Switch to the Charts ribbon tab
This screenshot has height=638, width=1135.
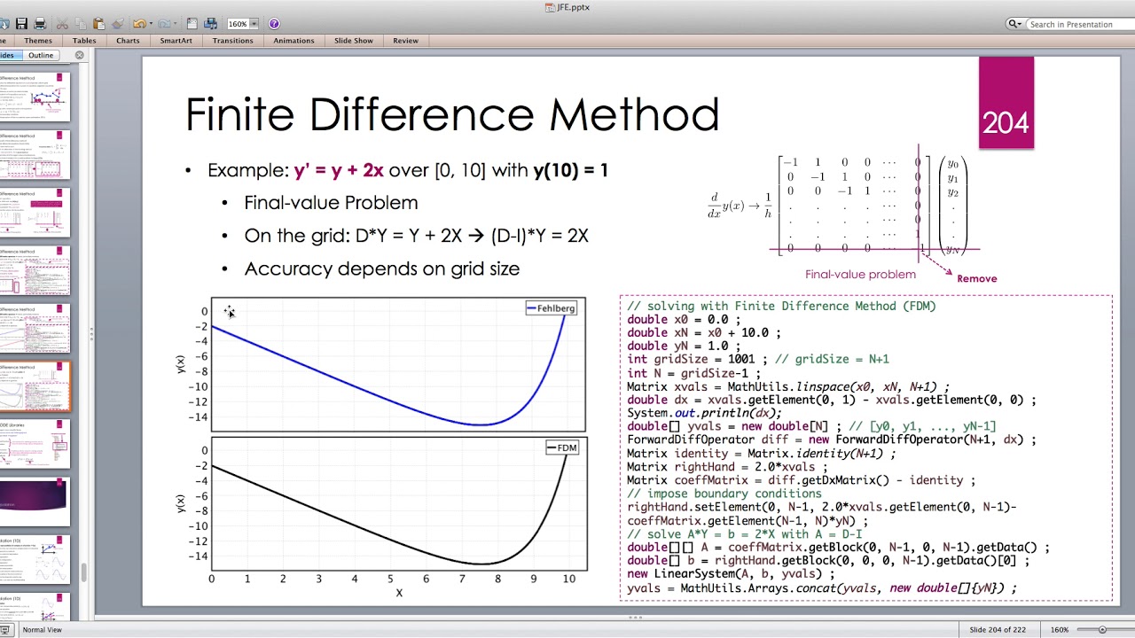tap(128, 41)
